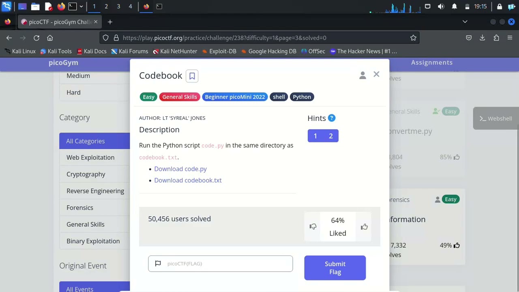Filter by Medium difficulty
The height and width of the screenshot is (292, 519).
pyautogui.click(x=78, y=76)
